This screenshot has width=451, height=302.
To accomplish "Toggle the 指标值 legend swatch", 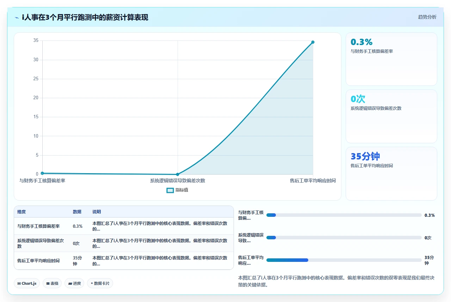I will tap(170, 190).
